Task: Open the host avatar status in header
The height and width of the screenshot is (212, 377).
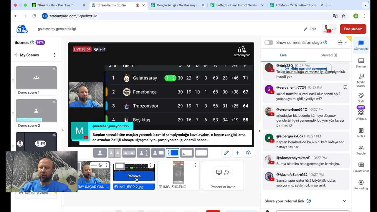Action: click(x=329, y=29)
